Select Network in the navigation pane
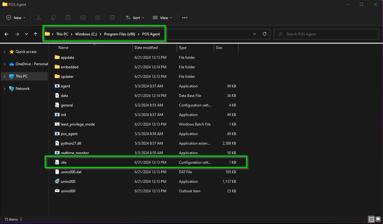383x224 pixels. click(x=23, y=89)
